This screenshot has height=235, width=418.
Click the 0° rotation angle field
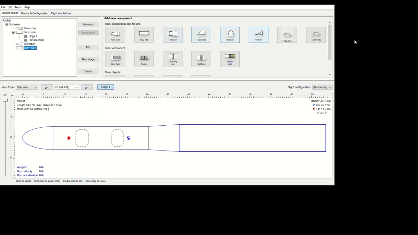pos(5,95)
